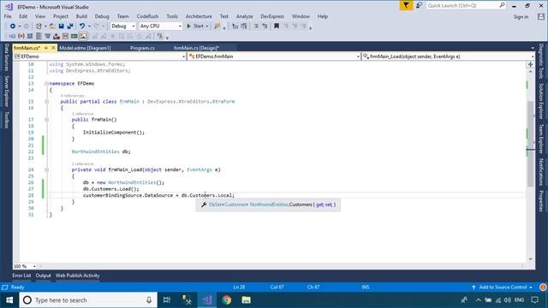
Task: Click ENG language indicator in tray
Action: click(x=519, y=300)
